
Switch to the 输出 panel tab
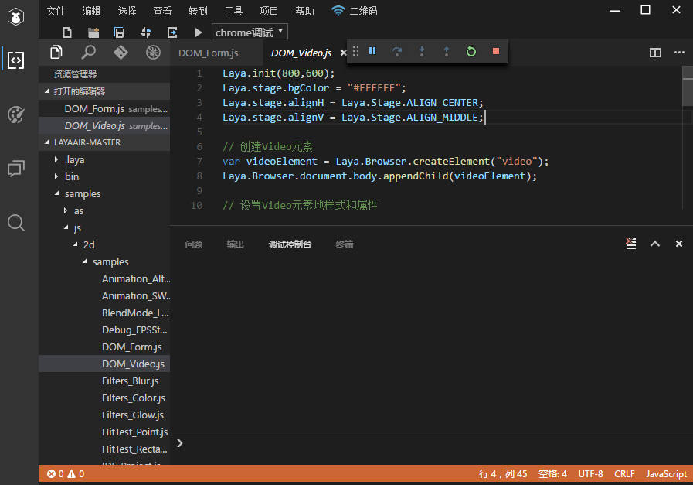click(x=235, y=244)
